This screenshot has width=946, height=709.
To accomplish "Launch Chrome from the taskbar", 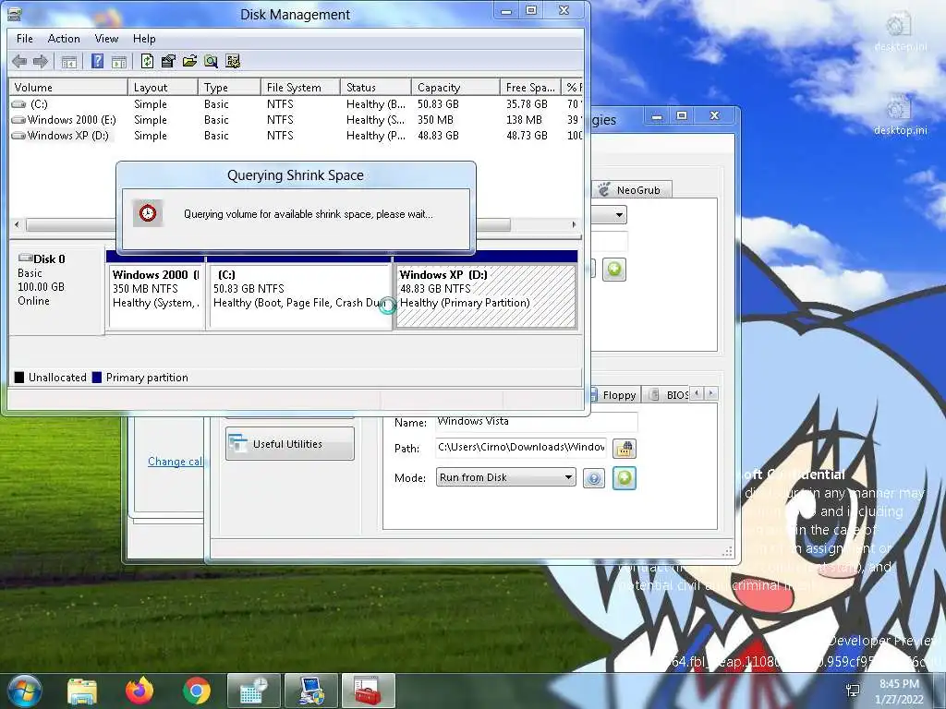I will [197, 691].
